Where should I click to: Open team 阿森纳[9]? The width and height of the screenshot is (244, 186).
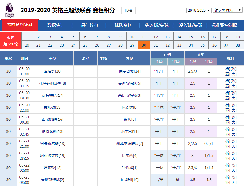click(130, 108)
